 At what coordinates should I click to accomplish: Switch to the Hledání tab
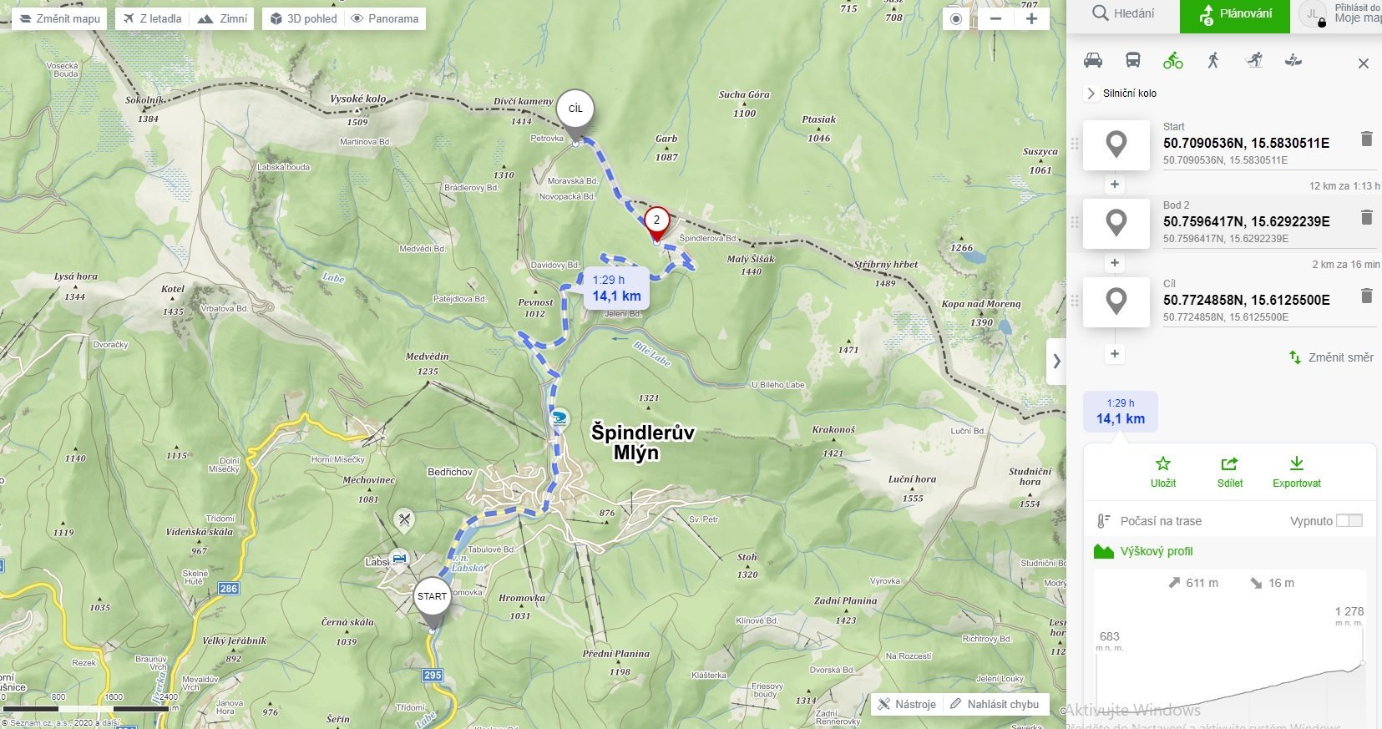[1123, 14]
